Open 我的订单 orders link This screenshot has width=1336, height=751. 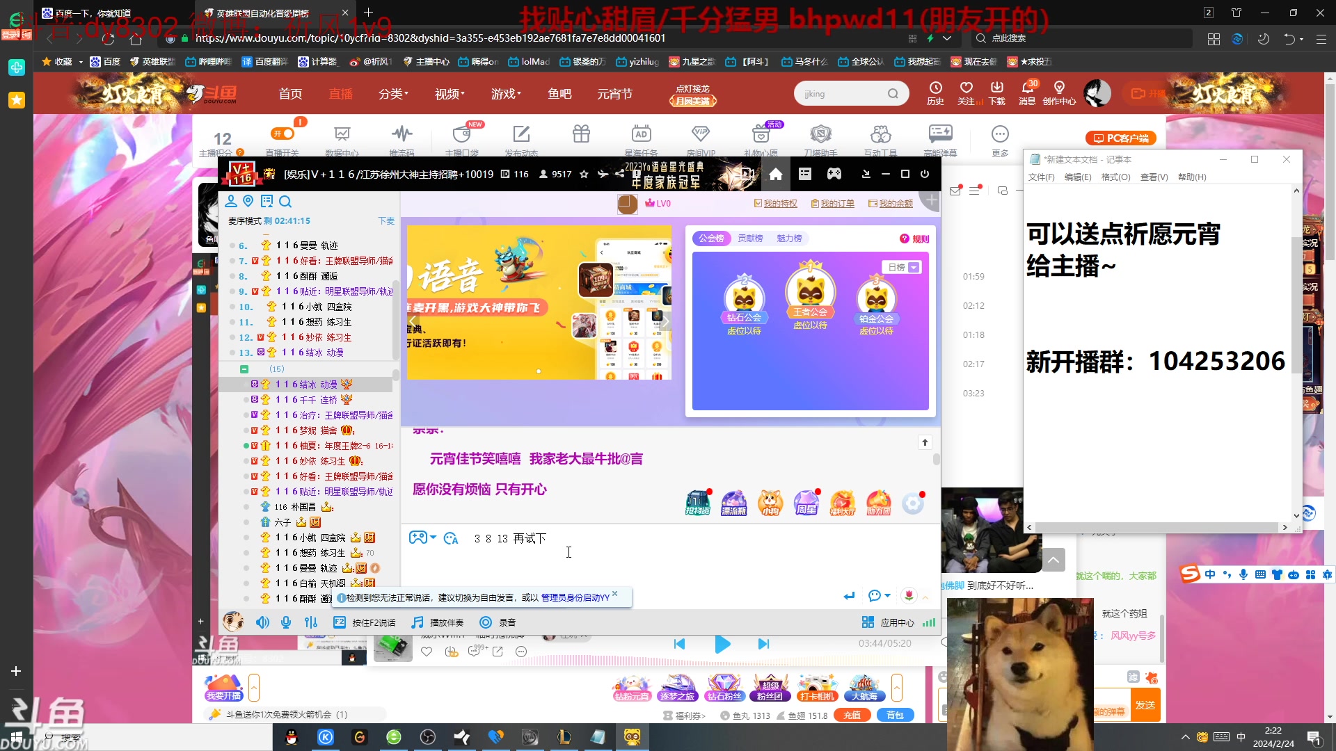[x=832, y=204]
